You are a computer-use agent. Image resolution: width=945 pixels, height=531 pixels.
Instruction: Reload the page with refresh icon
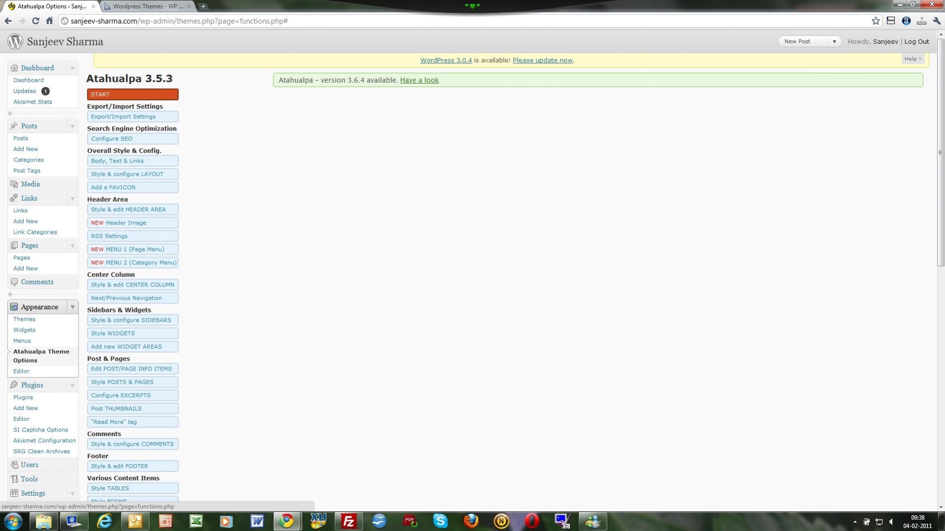35,21
